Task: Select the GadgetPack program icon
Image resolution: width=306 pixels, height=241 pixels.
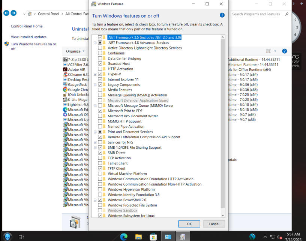Action: [x=65, y=84]
